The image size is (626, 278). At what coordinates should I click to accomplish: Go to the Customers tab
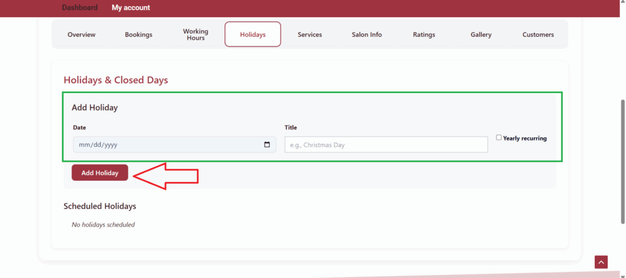(x=538, y=35)
